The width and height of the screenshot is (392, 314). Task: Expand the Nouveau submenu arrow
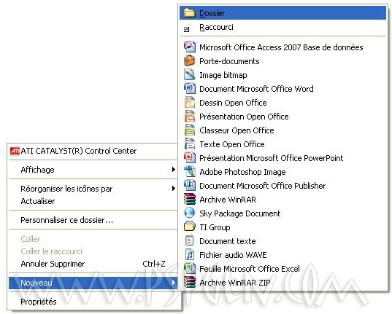tap(173, 283)
